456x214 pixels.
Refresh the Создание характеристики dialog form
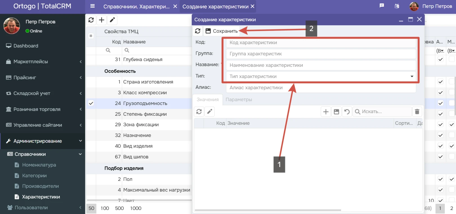pyautogui.click(x=198, y=31)
